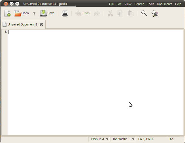The image size is (185, 143).
Task: Open the File menu
Action: tap(111, 4)
